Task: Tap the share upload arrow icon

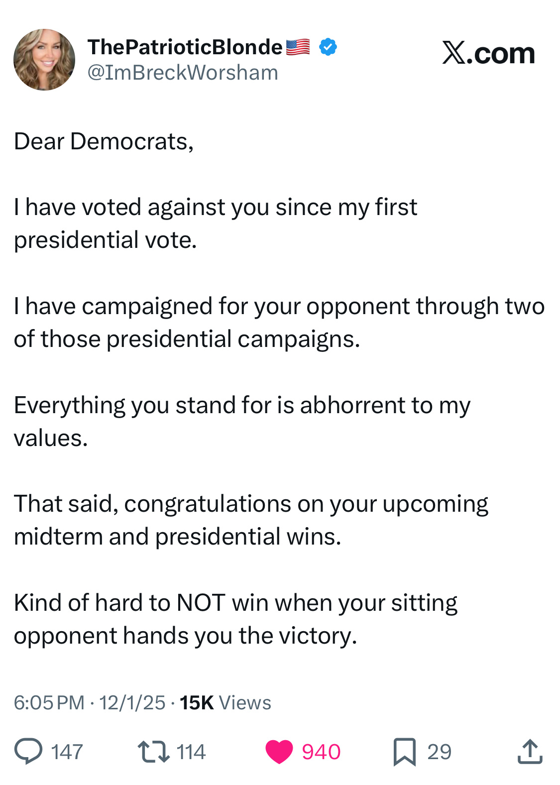Action: click(530, 751)
